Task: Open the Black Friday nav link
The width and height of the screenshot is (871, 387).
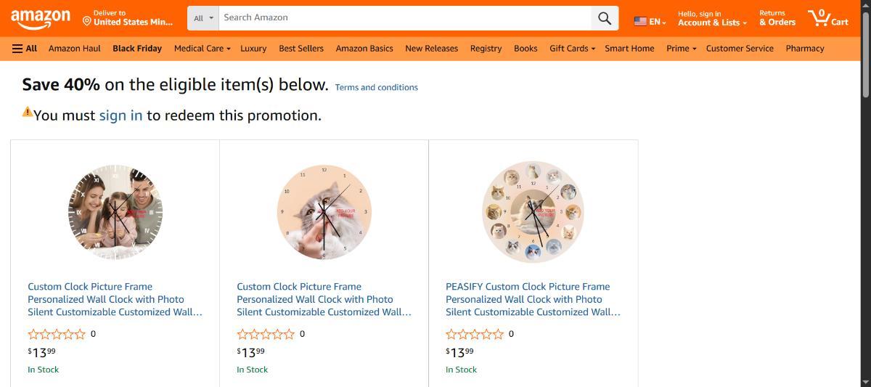Action: pos(137,49)
